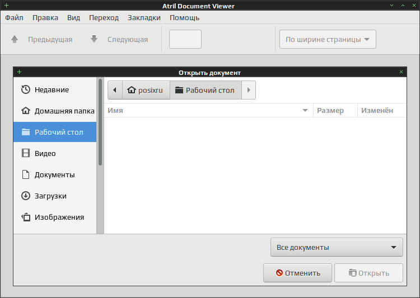Viewport: 420px width, 298px height.
Task: Open the Закладки menu
Action: [144, 18]
